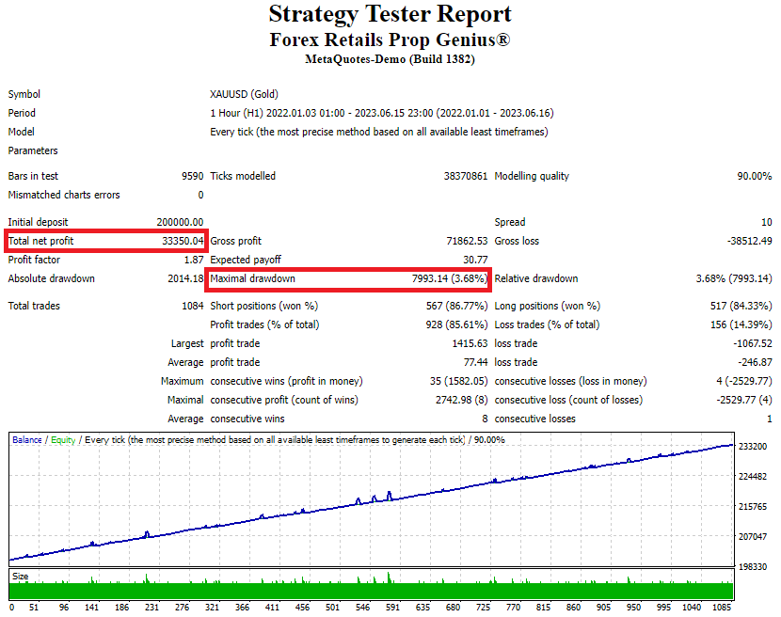Click average consecutive wins value 8
781x617 pixels.
485,419
